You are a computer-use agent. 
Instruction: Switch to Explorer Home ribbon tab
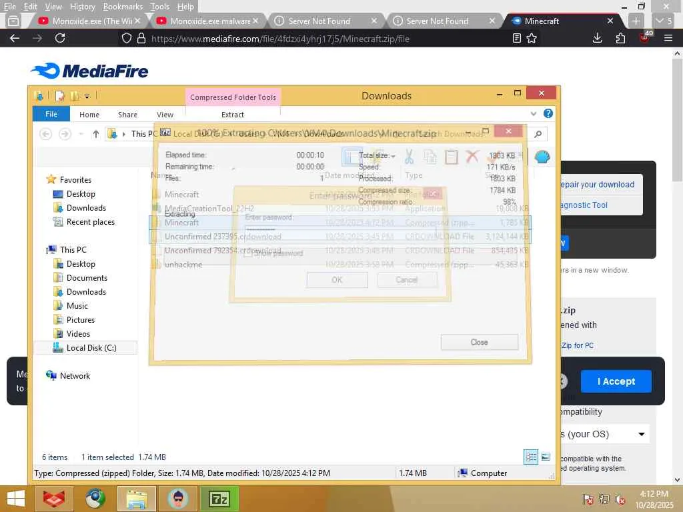pos(89,115)
